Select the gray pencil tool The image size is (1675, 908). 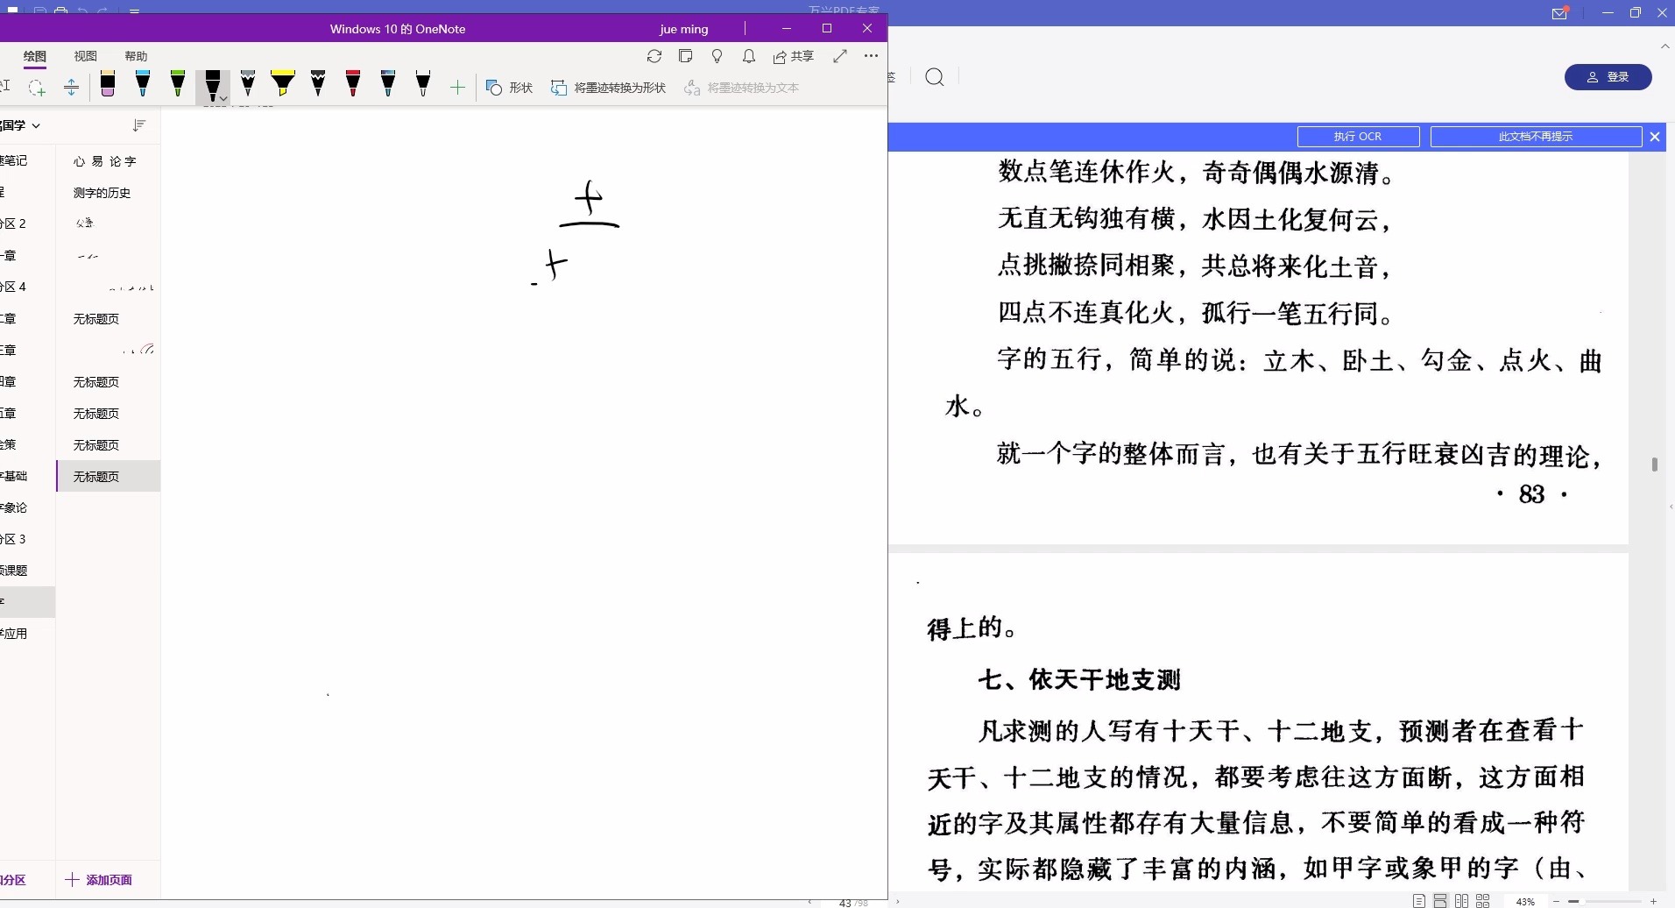[248, 84]
